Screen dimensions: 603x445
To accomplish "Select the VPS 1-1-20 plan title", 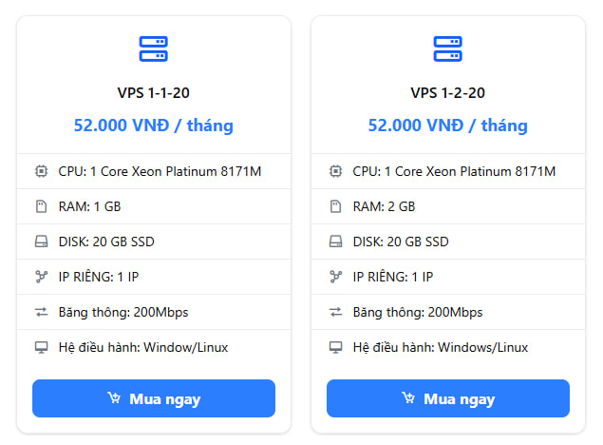I will click(x=153, y=93).
